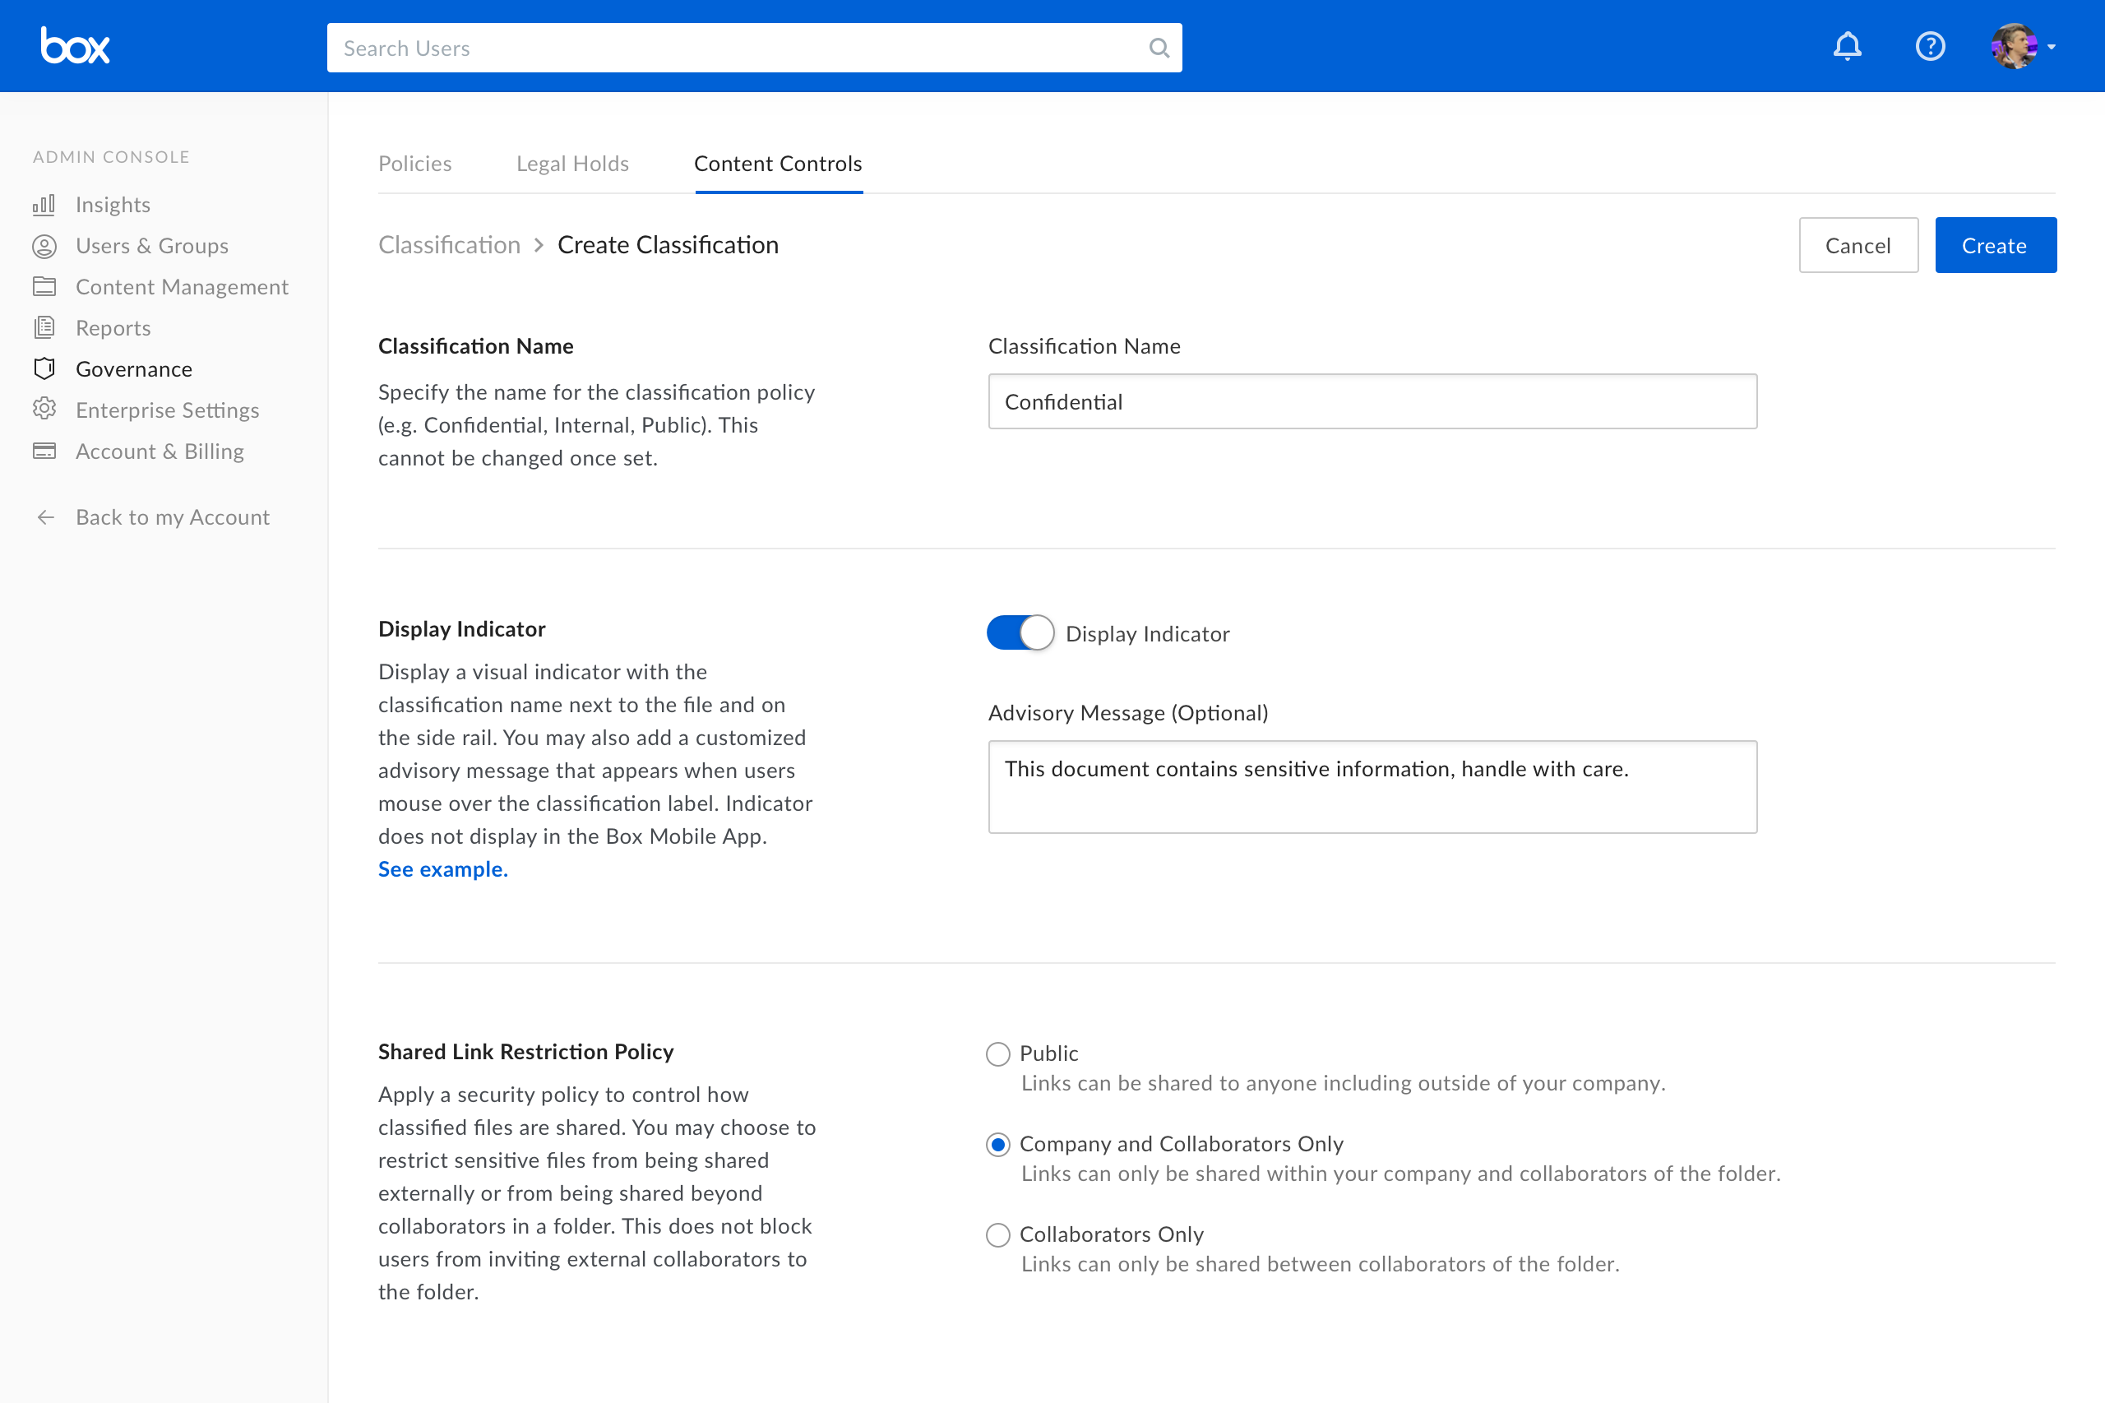Click the Content Management folder icon
2105x1403 pixels.
44,286
